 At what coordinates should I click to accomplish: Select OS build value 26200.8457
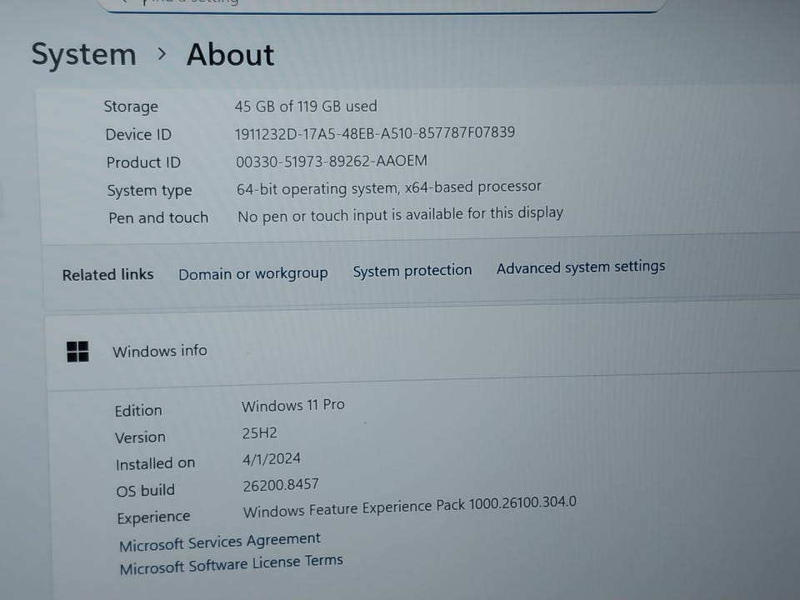(281, 485)
